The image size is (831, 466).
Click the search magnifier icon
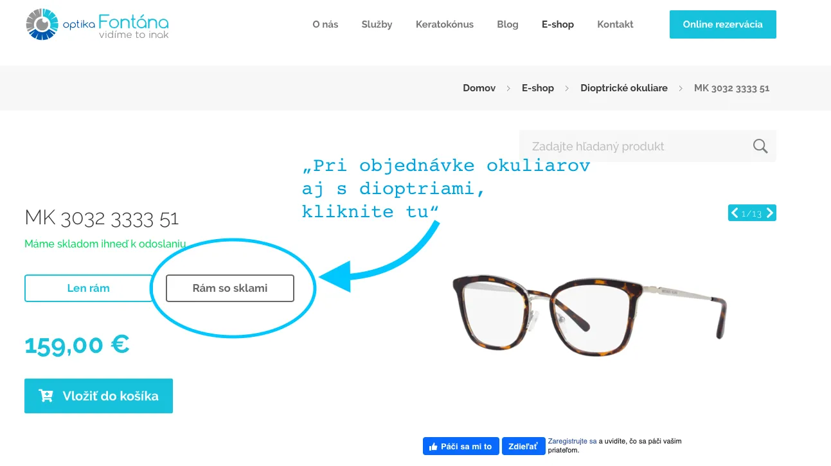760,146
